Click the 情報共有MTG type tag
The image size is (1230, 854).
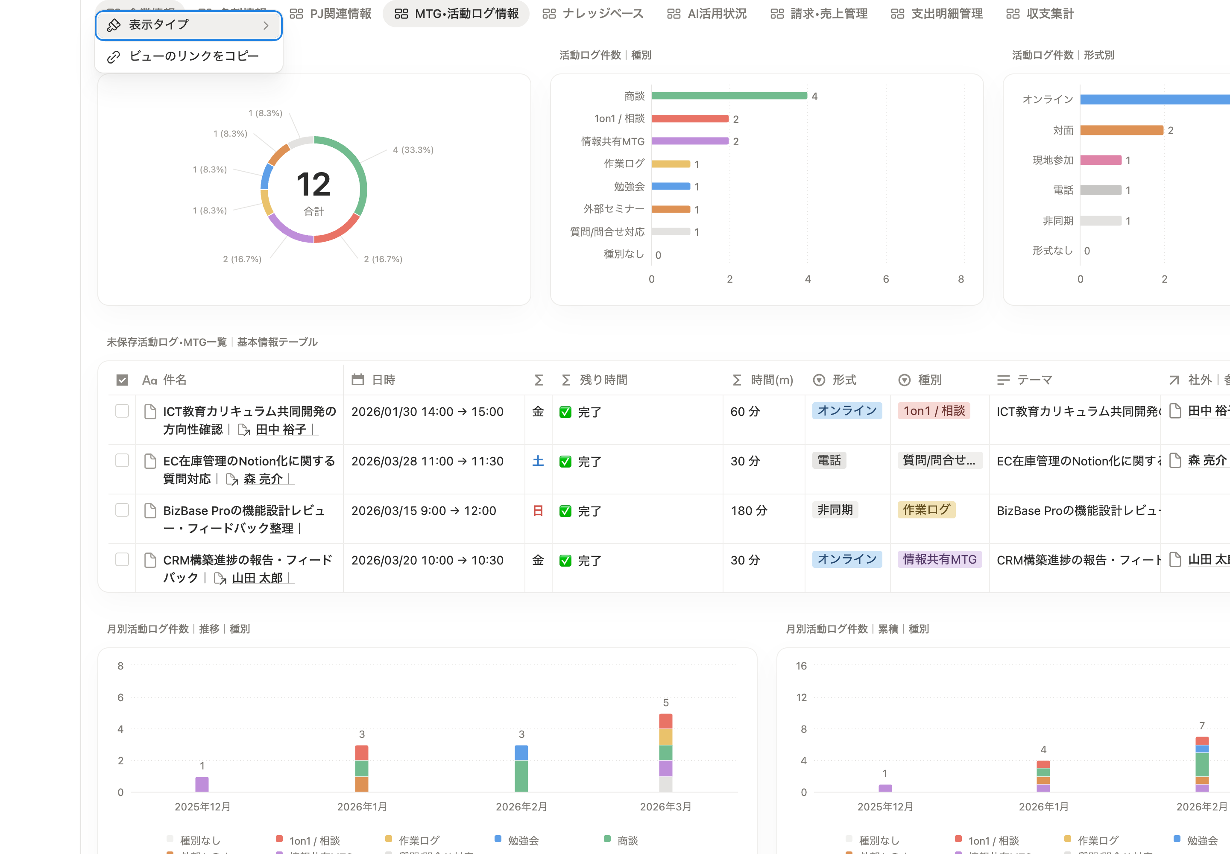tap(939, 559)
